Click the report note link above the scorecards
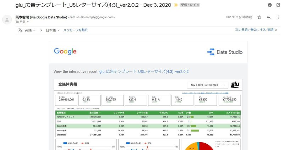Screen dimensions: 284x150 [205, 93]
